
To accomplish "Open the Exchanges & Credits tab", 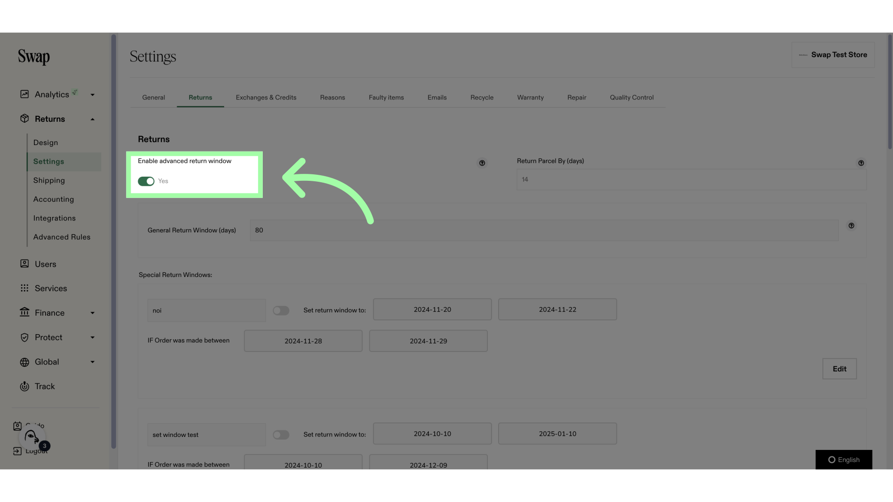I will click(266, 98).
